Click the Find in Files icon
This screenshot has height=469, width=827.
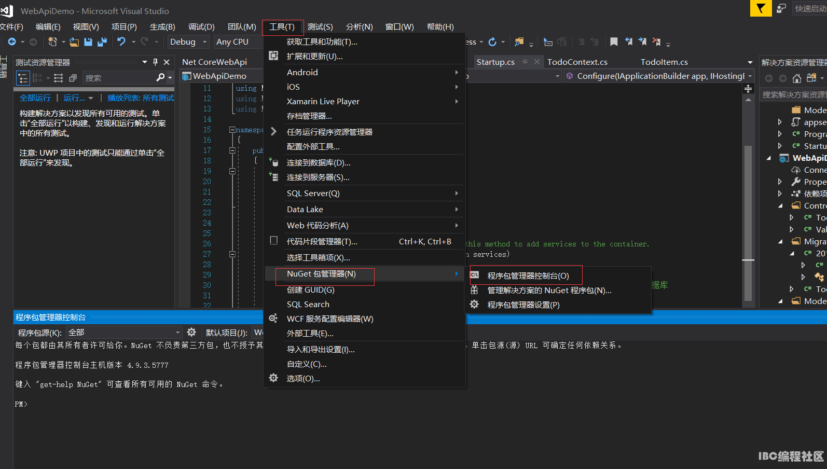pos(518,42)
